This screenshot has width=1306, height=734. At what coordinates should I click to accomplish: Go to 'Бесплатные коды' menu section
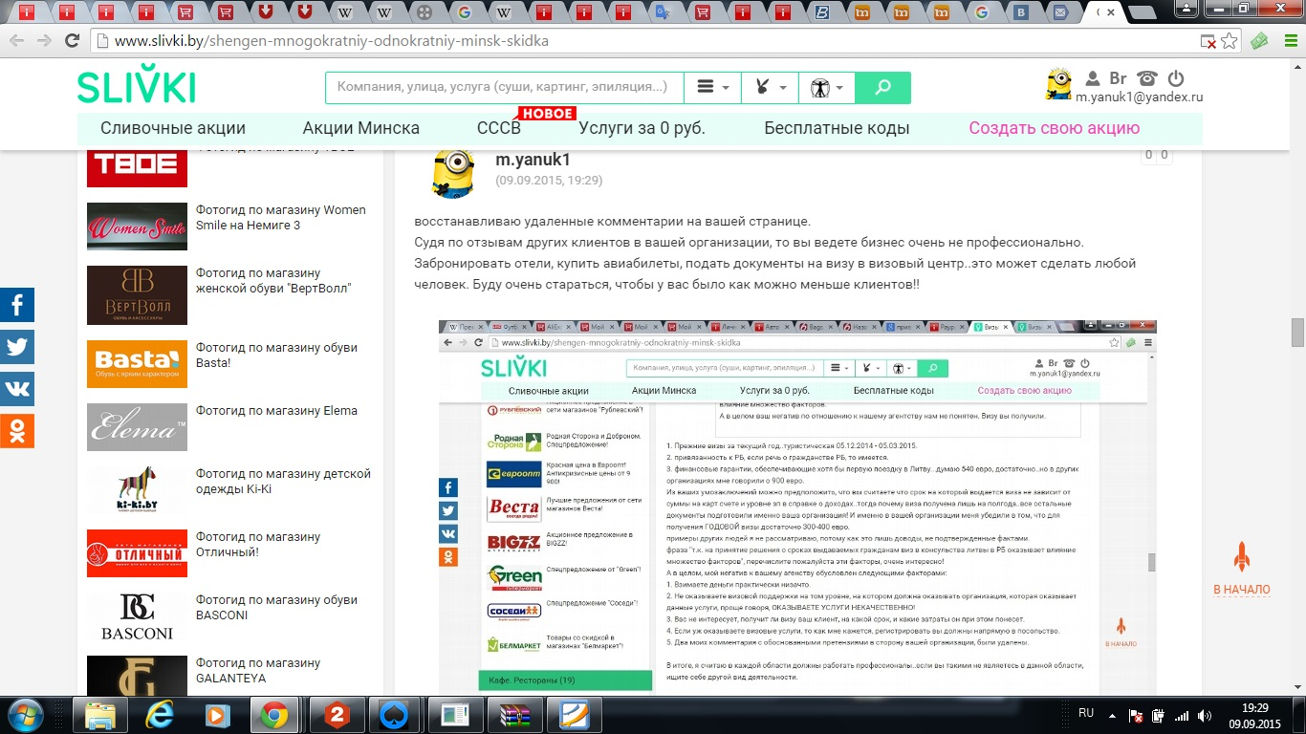(x=837, y=128)
